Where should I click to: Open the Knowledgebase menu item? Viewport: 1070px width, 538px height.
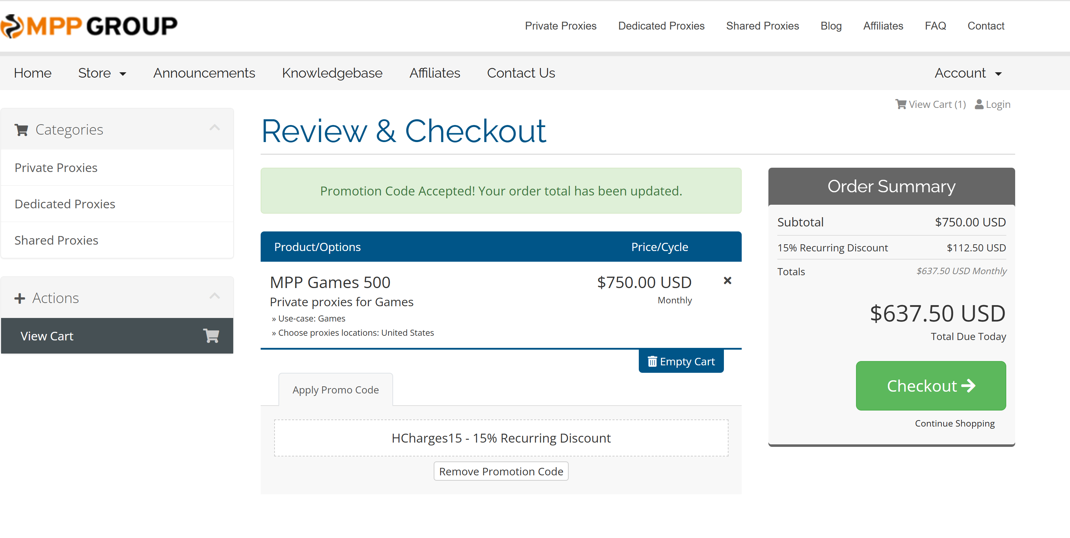(332, 73)
